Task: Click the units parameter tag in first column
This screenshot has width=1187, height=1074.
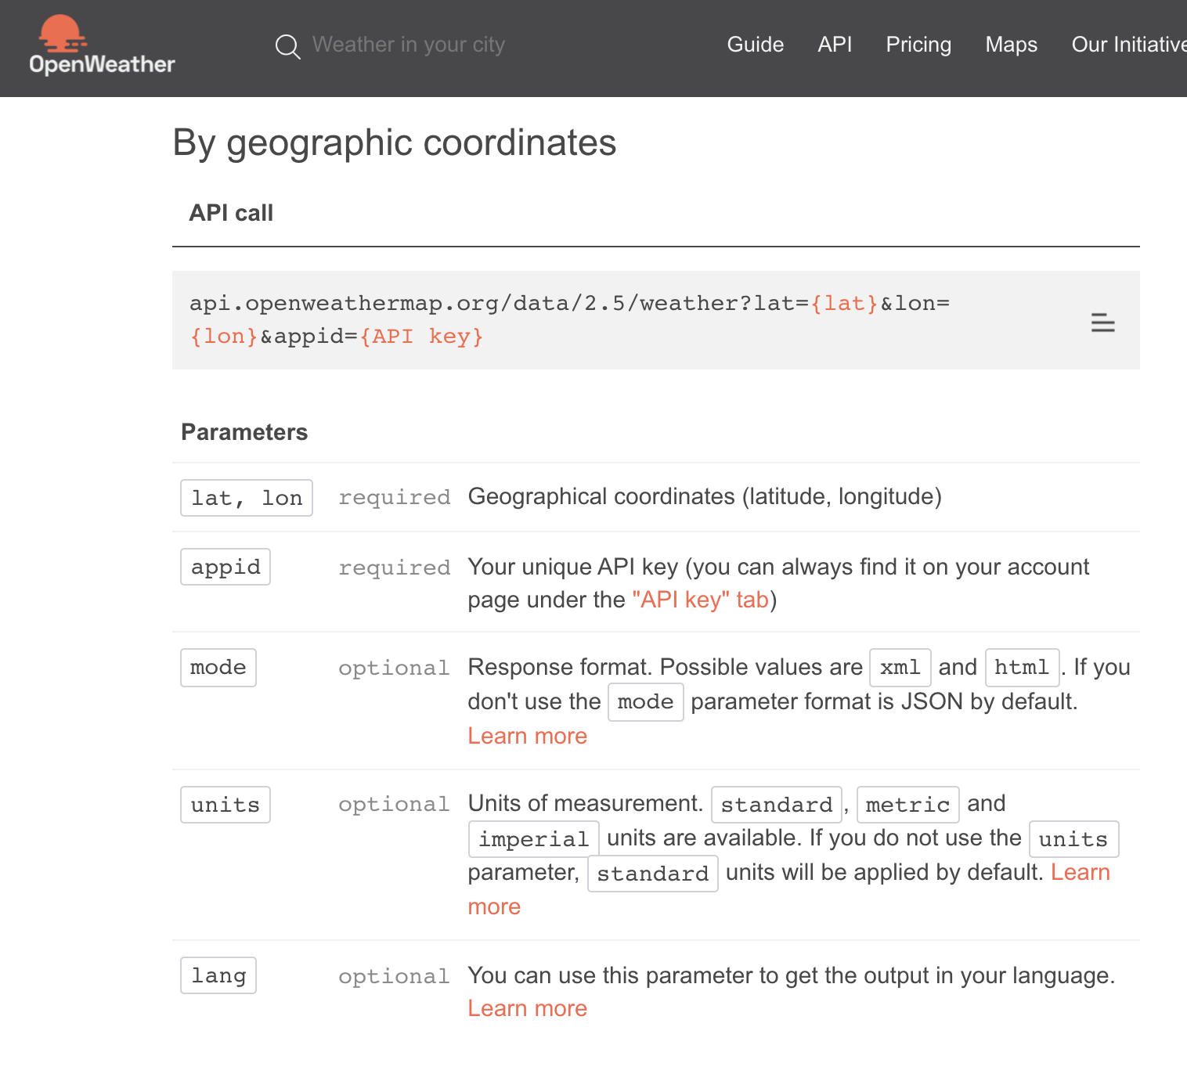Action: (225, 805)
